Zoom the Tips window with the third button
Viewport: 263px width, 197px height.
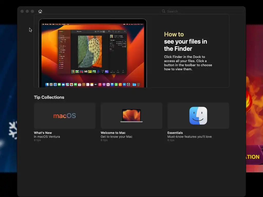click(32, 11)
